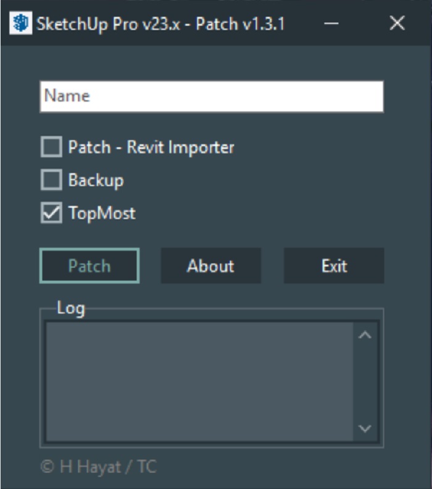Click the window title bar text
This screenshot has height=489, width=432.
click(160, 23)
